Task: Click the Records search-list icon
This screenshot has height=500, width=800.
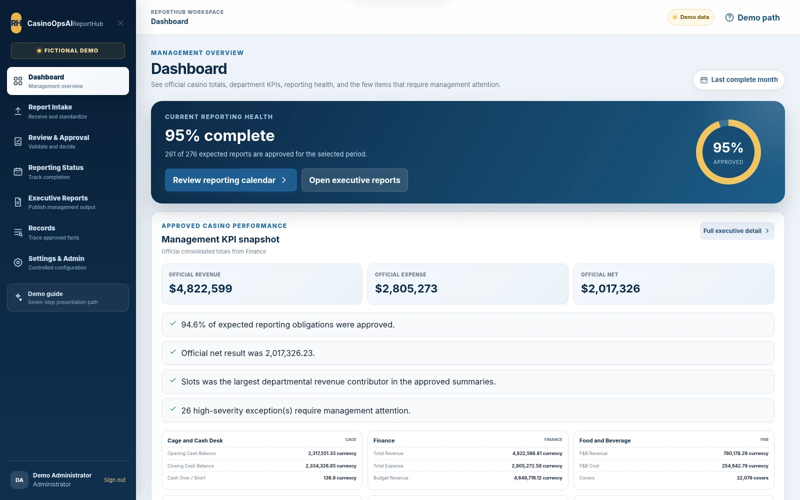Action: [18, 232]
